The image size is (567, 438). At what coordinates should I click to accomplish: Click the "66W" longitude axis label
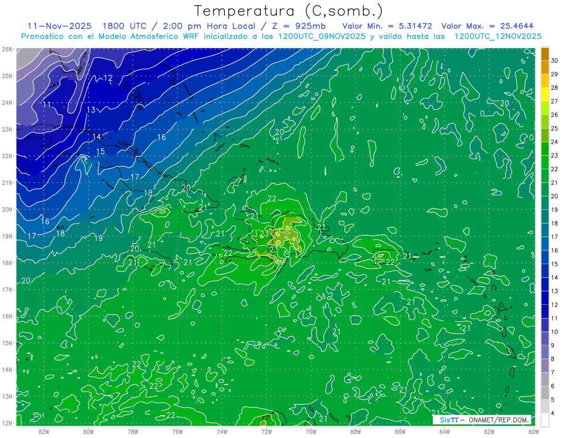400,431
